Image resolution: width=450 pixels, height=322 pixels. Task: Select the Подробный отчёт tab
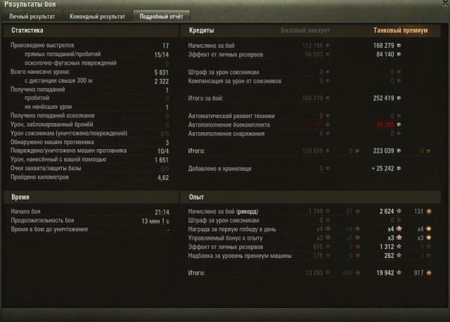click(x=161, y=17)
